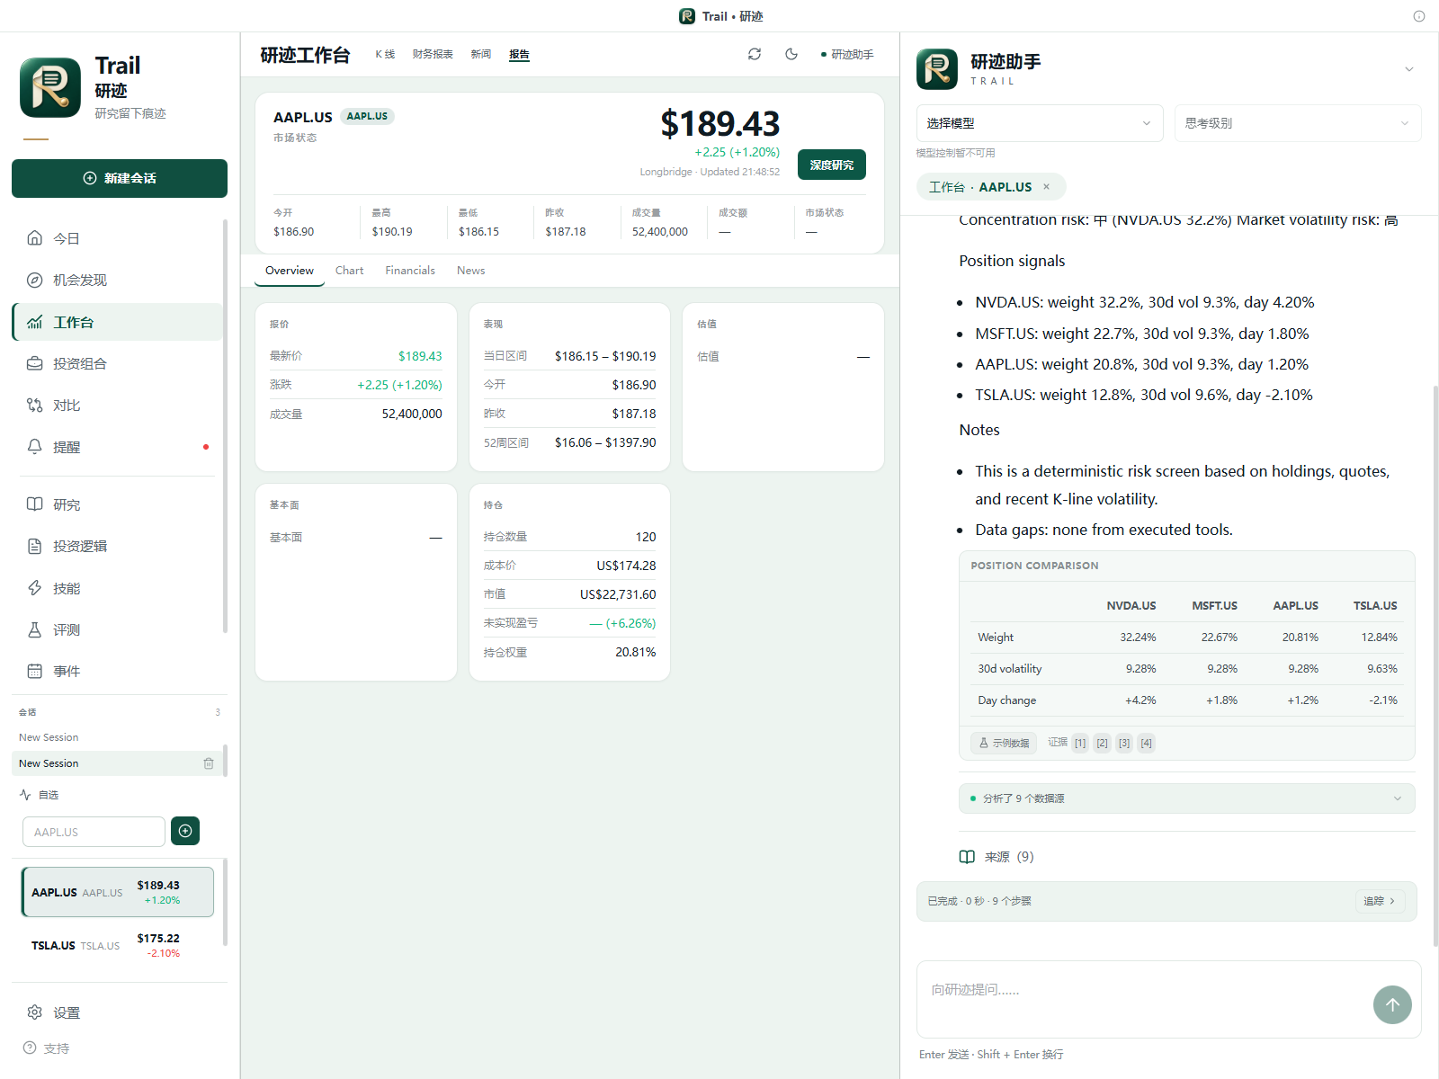1439x1079 pixels.
Task: Delete the selected New Session via trash icon
Action: 209,763
